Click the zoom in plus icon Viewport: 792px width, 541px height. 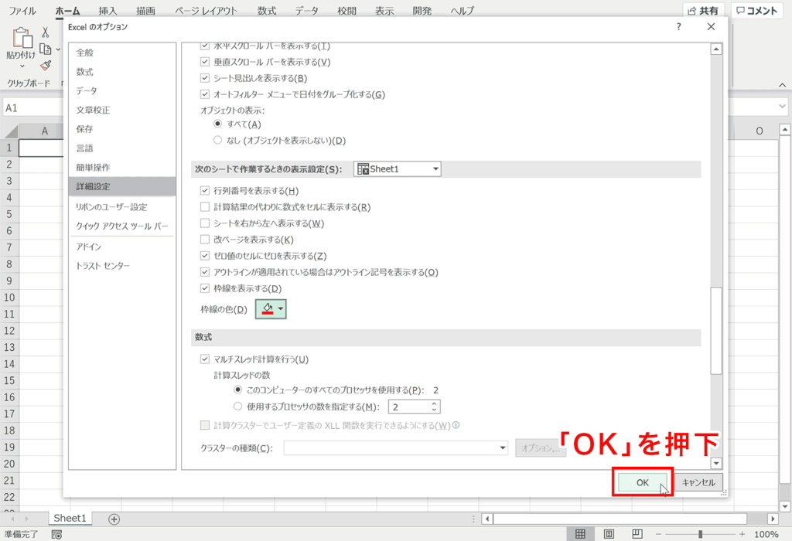[x=742, y=534]
